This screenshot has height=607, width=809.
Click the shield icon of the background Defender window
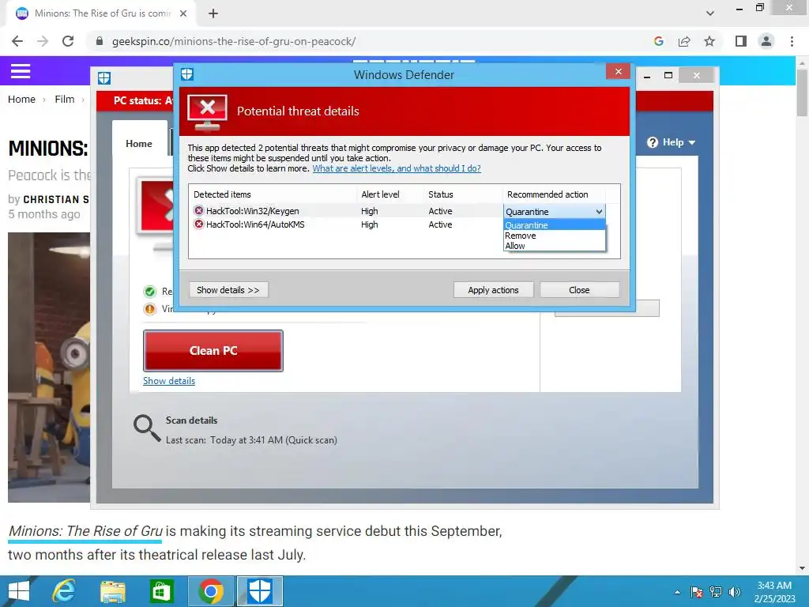pos(104,78)
